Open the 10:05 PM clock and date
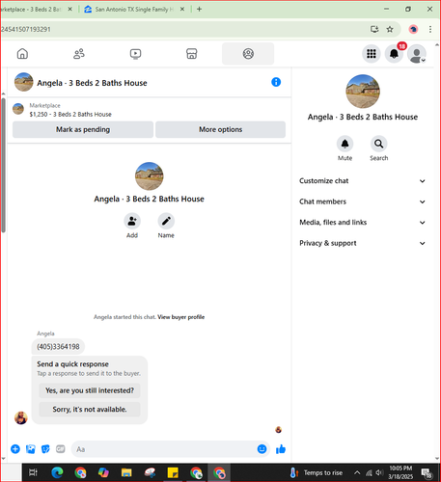 tap(400, 472)
